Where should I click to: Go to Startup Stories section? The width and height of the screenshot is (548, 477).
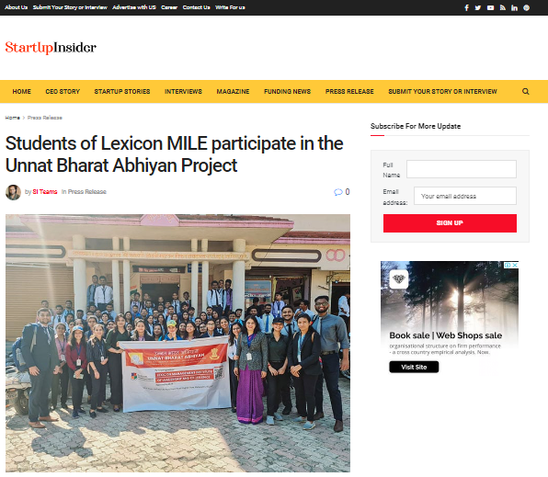click(x=122, y=92)
